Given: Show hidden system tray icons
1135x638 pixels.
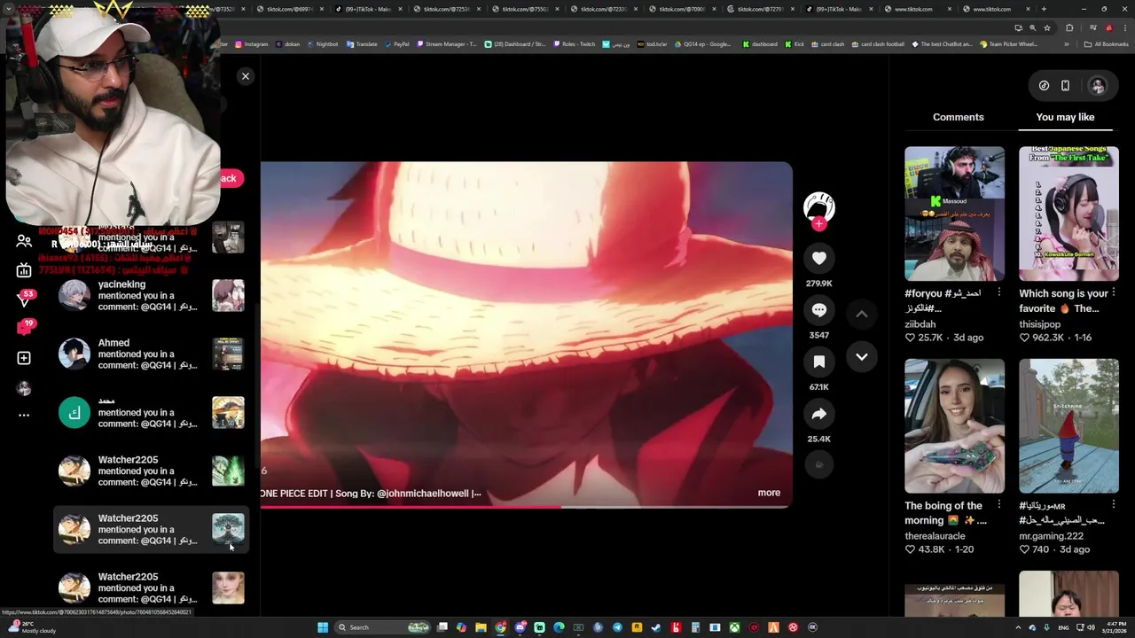Looking at the screenshot, I should (1018, 627).
